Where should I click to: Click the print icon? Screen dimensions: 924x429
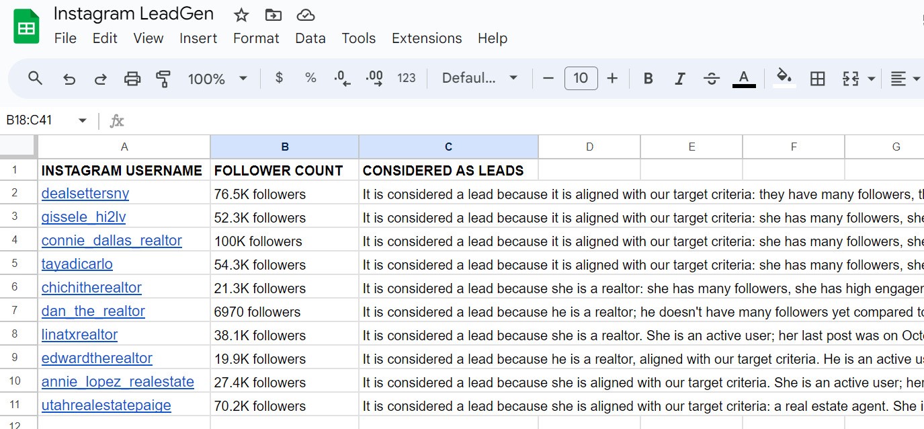tap(132, 79)
